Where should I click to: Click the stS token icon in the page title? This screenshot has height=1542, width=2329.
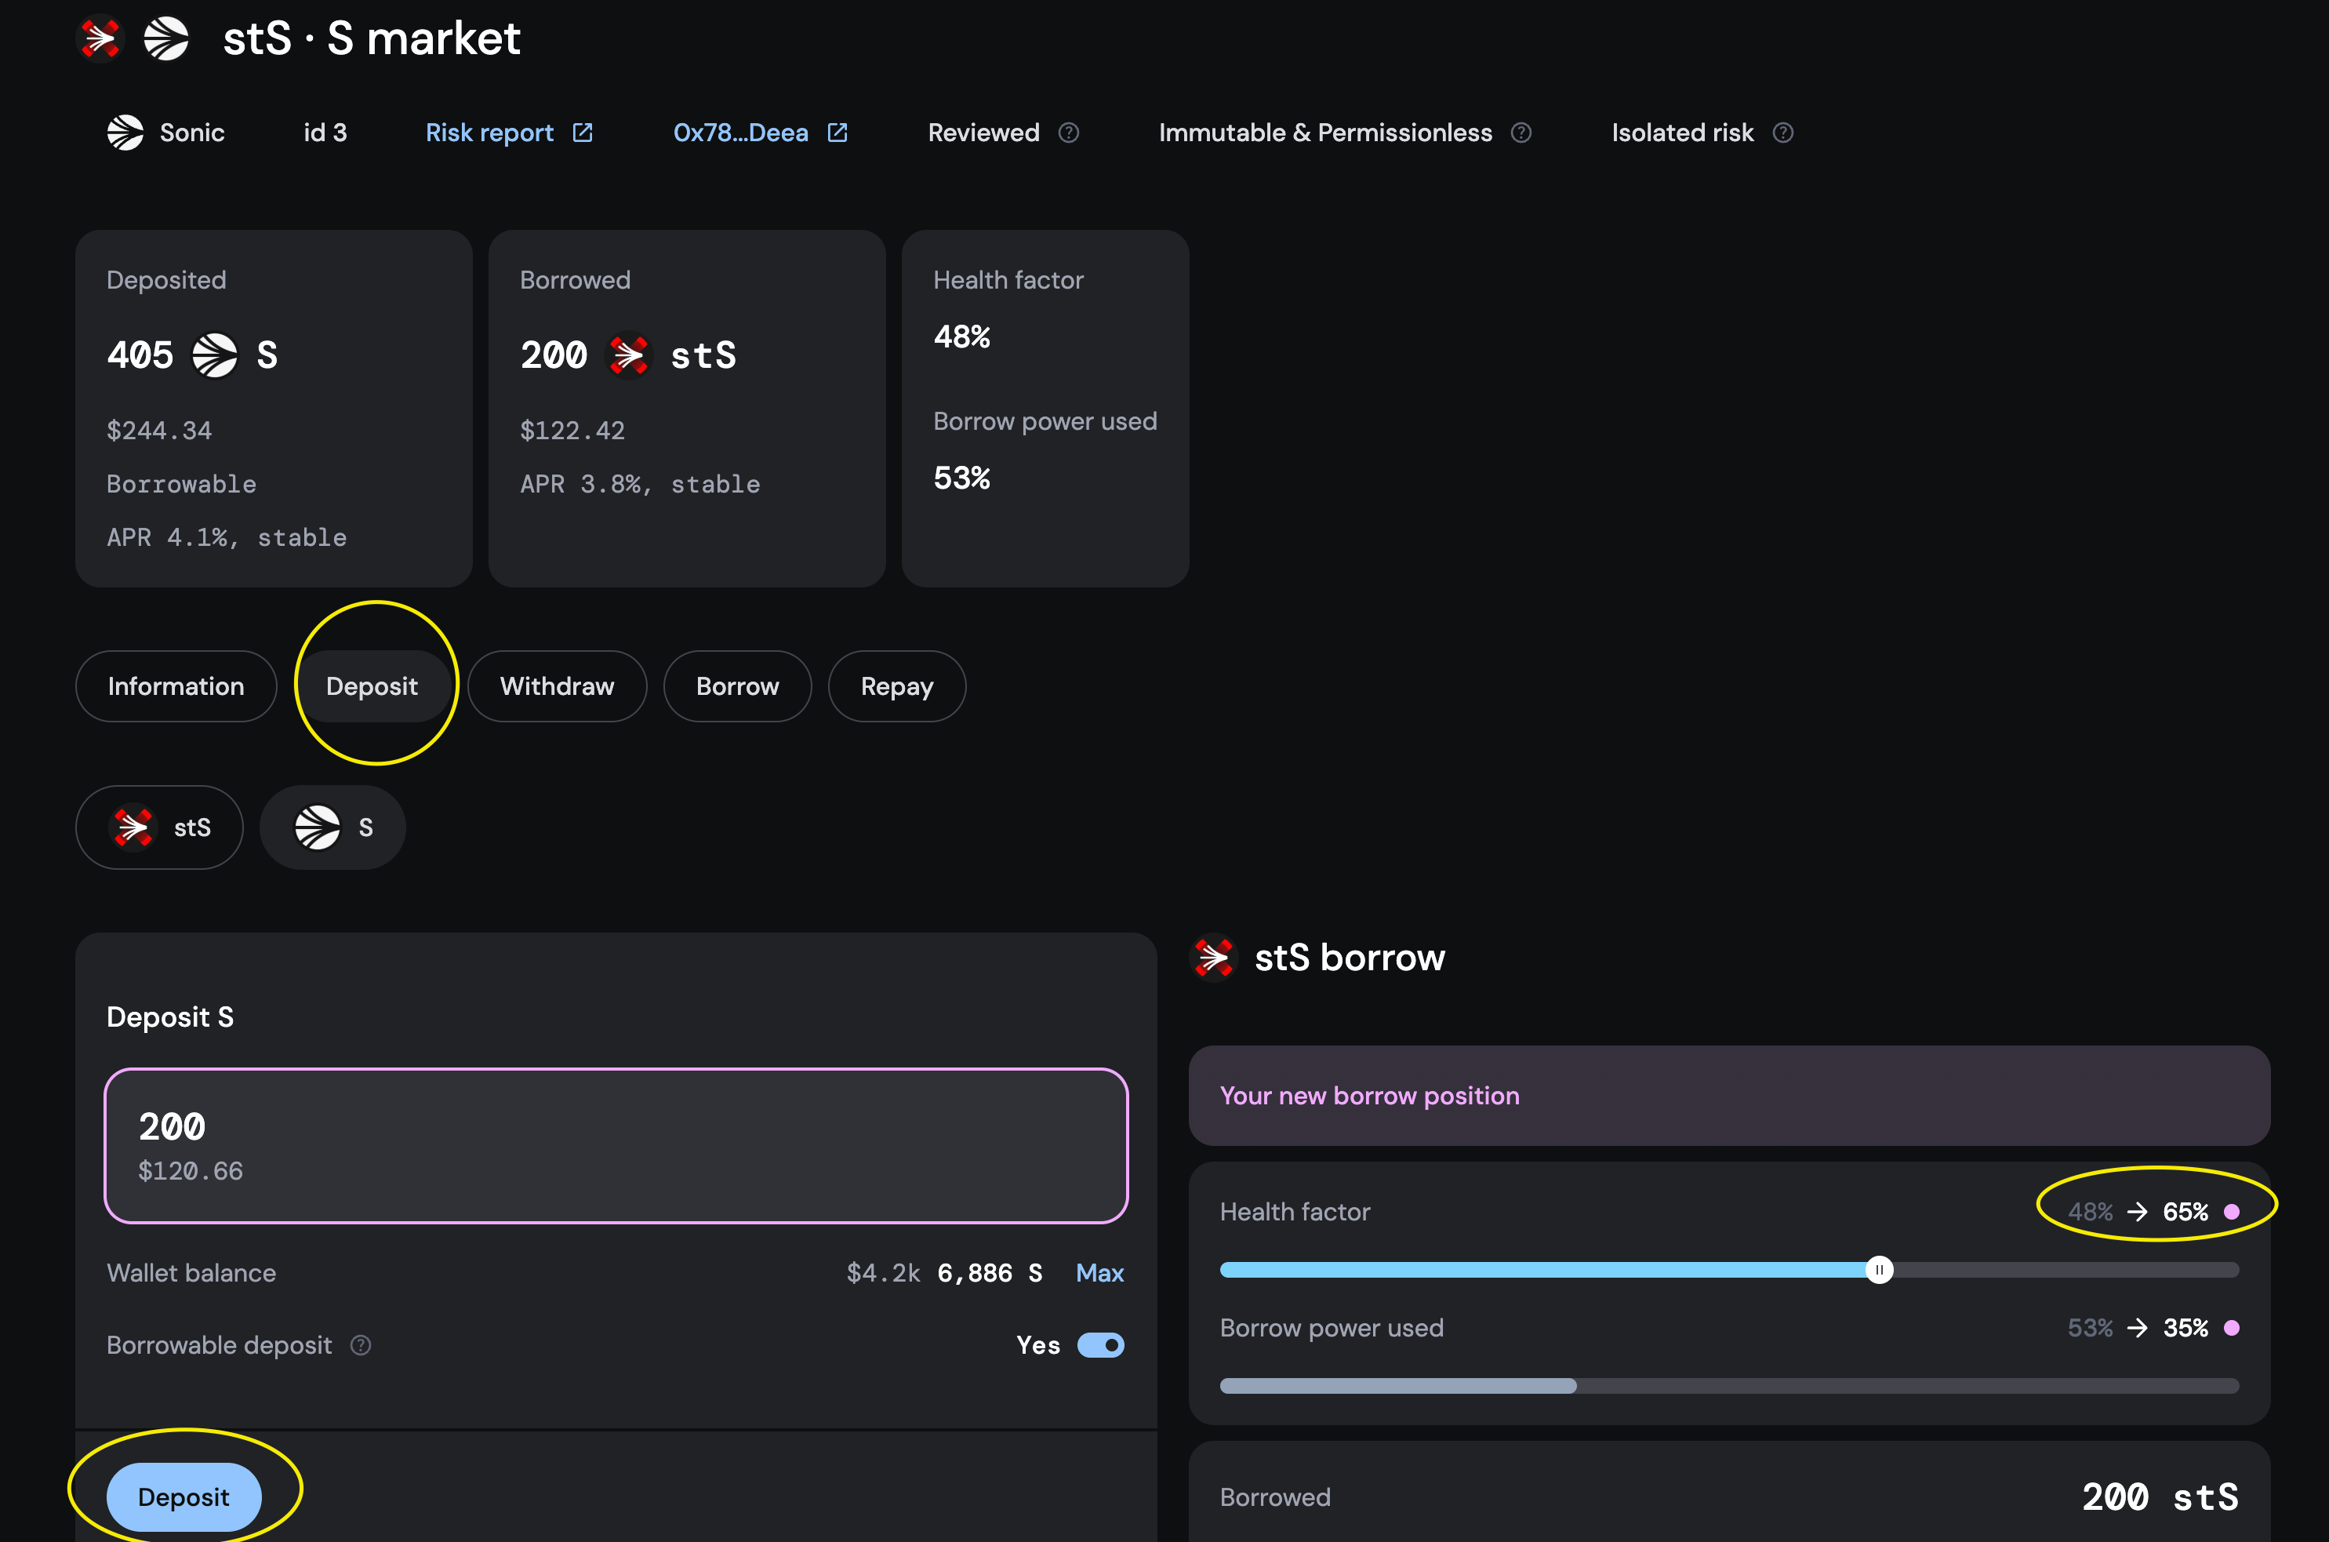(x=100, y=39)
